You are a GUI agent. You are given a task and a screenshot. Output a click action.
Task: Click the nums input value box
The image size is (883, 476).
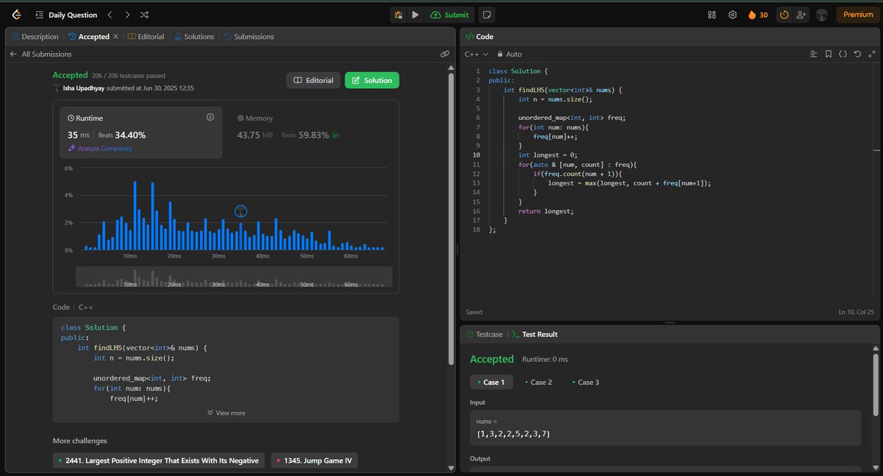(x=665, y=427)
